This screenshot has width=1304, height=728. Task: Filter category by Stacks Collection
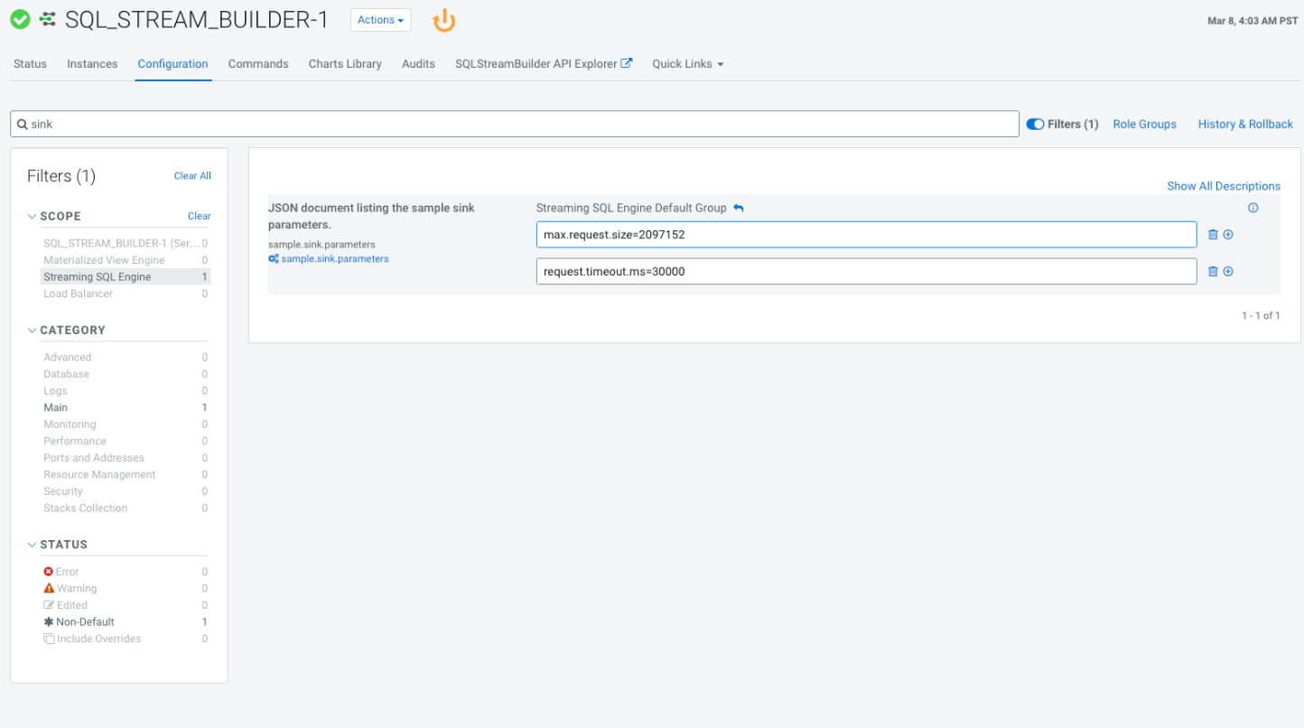[x=126, y=508]
